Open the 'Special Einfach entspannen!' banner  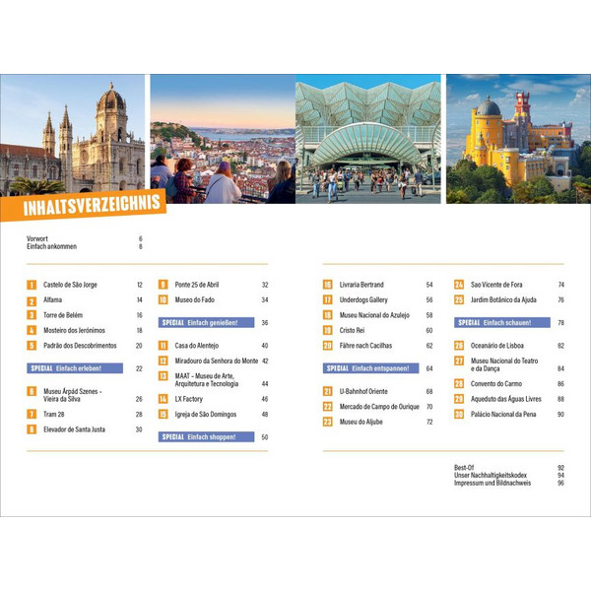(x=371, y=368)
